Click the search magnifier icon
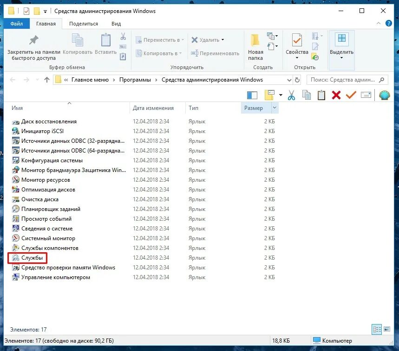399x351 pixels. pos(381,80)
